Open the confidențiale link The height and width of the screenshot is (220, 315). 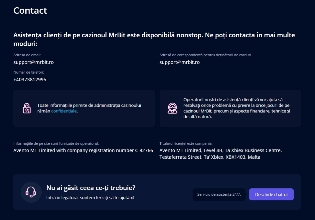tap(64, 111)
